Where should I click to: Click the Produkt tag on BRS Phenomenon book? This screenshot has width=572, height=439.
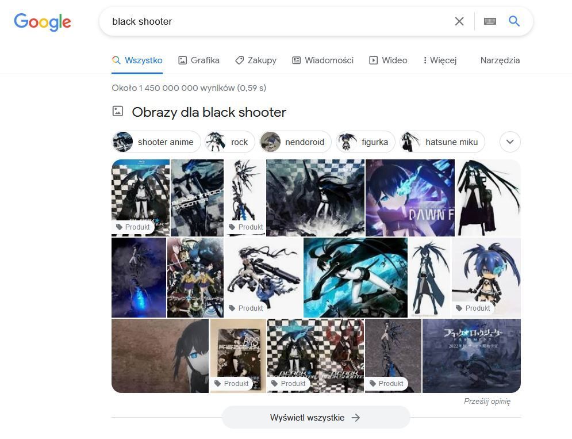(231, 384)
